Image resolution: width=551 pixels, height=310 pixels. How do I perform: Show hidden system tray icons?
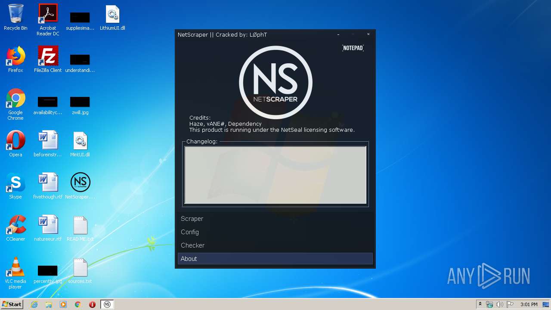point(480,304)
